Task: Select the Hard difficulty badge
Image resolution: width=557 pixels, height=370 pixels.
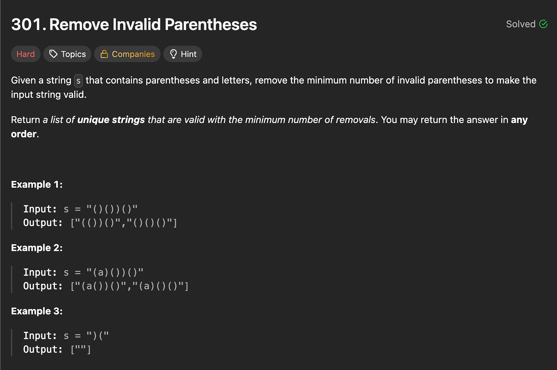Action: 25,54
